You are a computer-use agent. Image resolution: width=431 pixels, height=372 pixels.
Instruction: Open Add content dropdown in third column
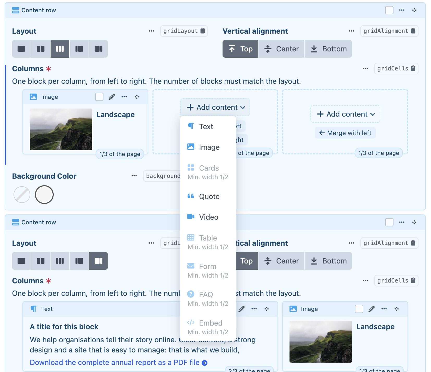[345, 114]
